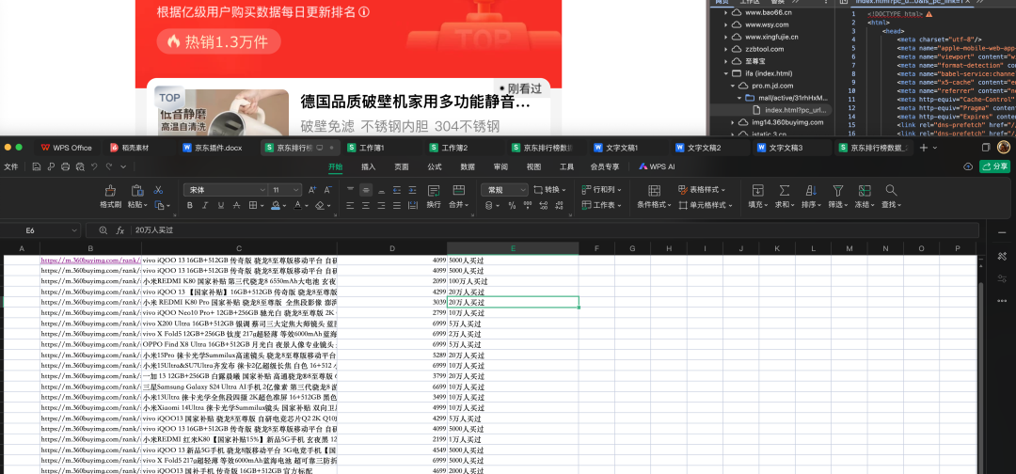This screenshot has width=1016, height=474.
Task: Increase font size with the A+ icon
Action: click(312, 190)
